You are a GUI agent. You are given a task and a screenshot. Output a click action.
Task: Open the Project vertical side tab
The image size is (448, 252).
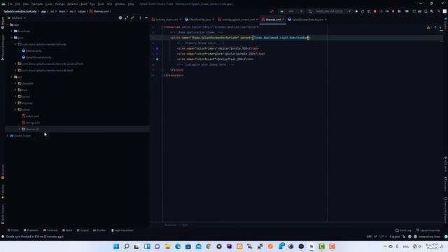coord(3,23)
